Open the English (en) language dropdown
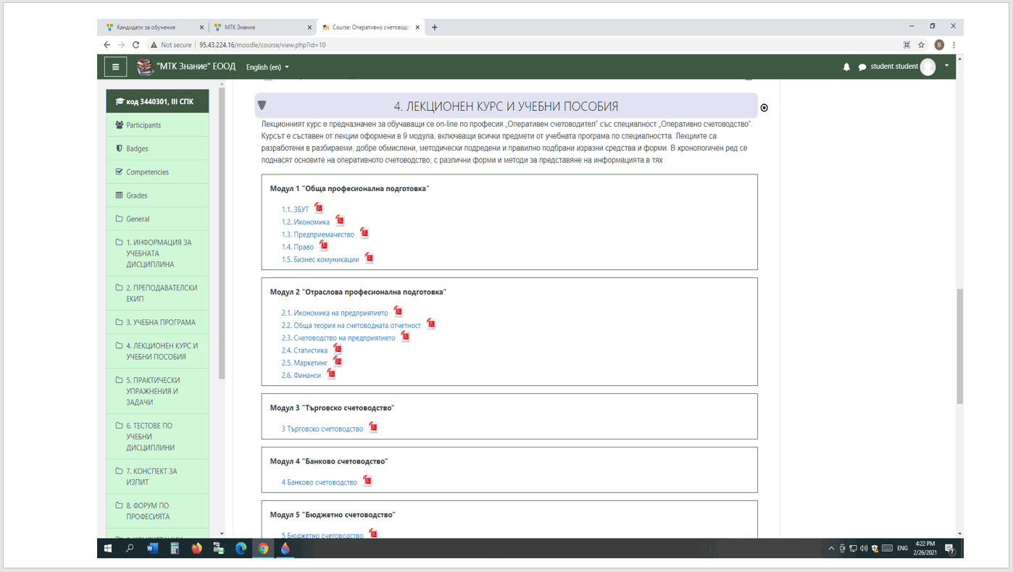1013x572 pixels. click(x=267, y=67)
